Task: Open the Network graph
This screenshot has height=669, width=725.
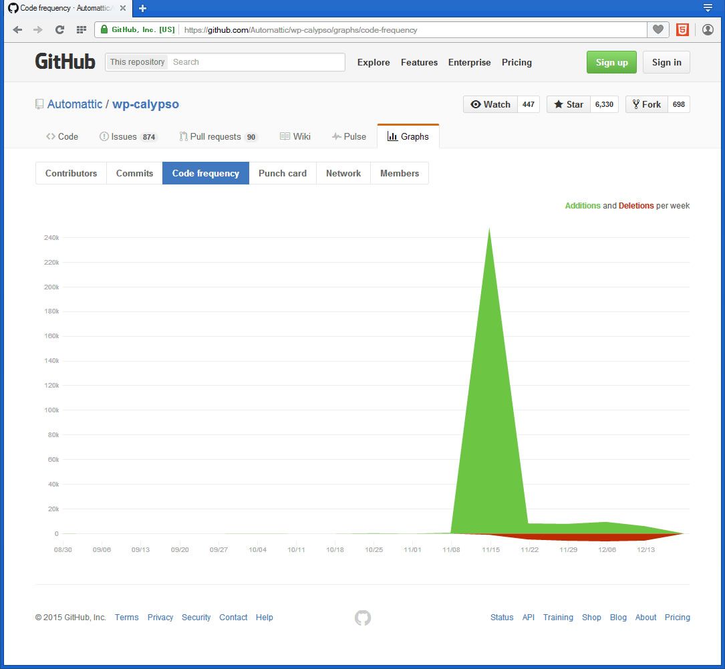Action: 343,173
